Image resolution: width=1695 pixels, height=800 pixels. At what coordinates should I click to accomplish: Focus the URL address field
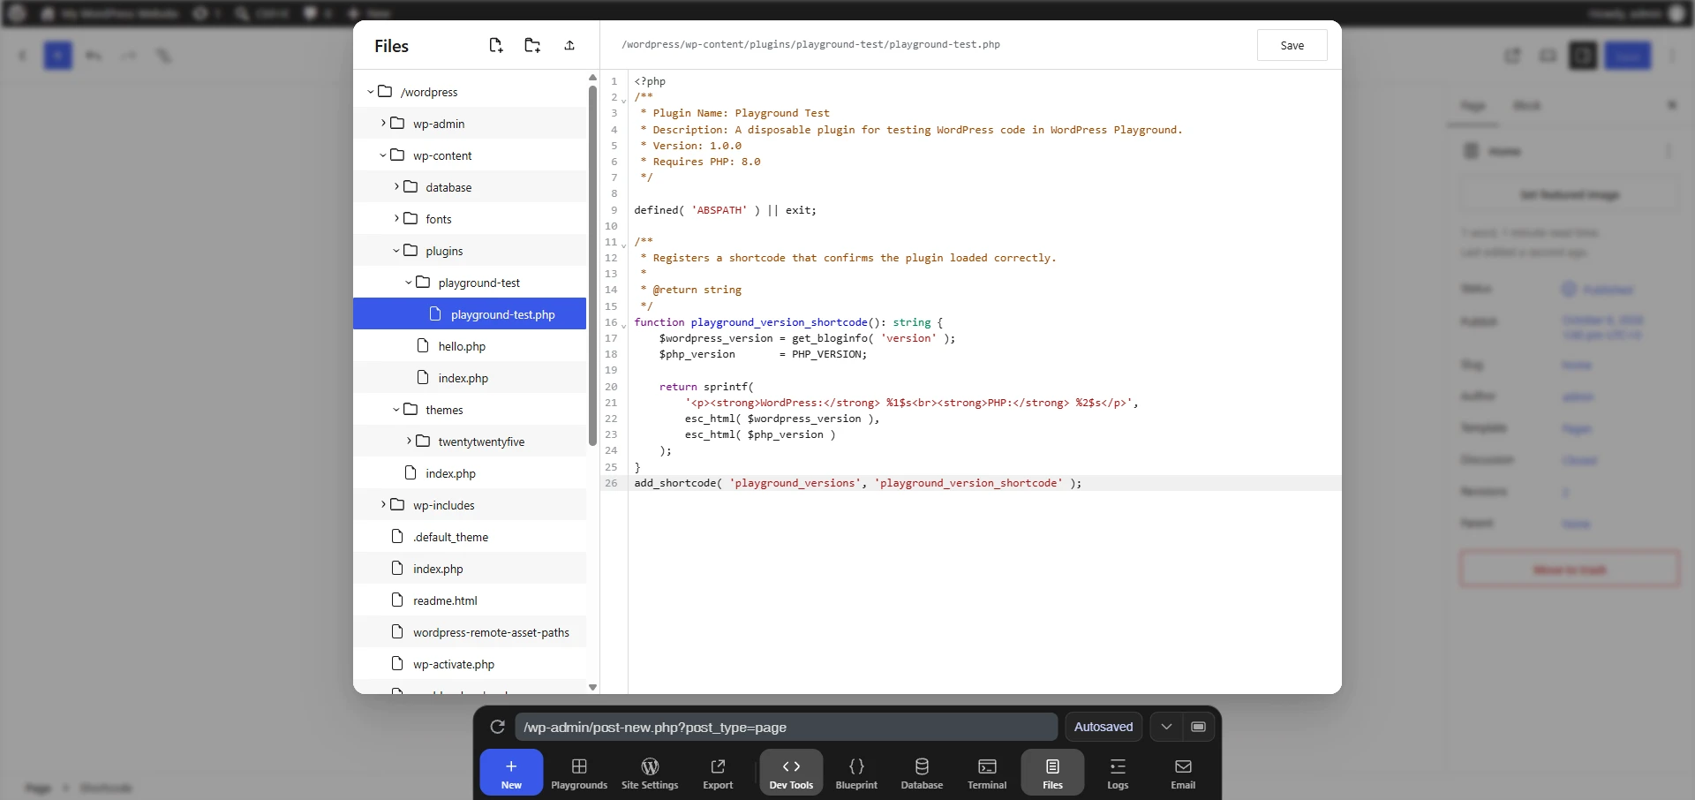point(786,727)
